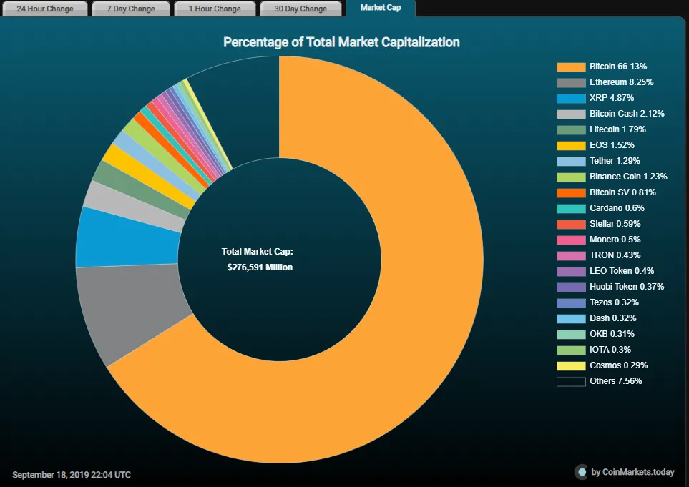
Task: Click the Monero 0.5% legend label
Action: (615, 240)
